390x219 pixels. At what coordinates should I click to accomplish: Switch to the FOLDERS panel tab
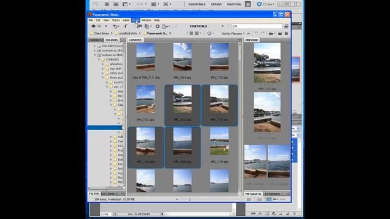tap(112, 40)
